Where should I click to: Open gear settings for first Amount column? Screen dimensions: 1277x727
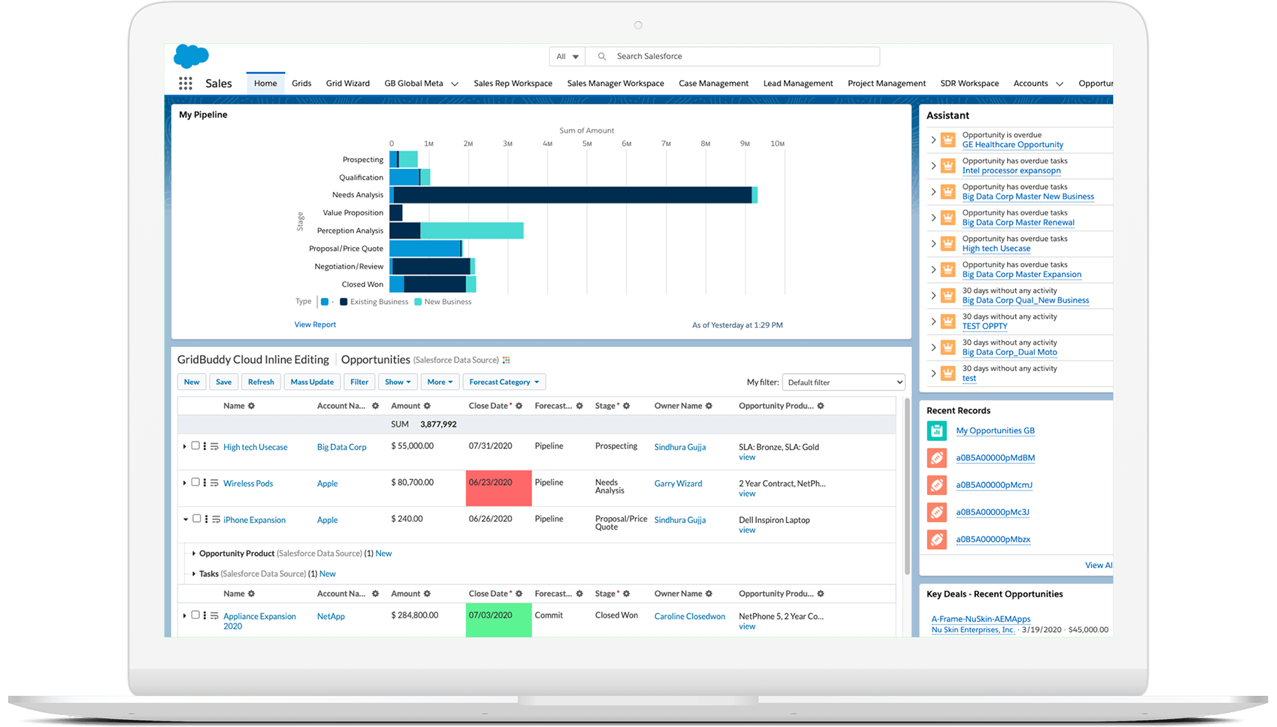tap(427, 406)
